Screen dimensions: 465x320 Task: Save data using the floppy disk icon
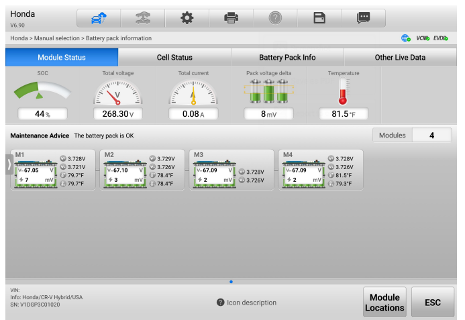pos(319,18)
